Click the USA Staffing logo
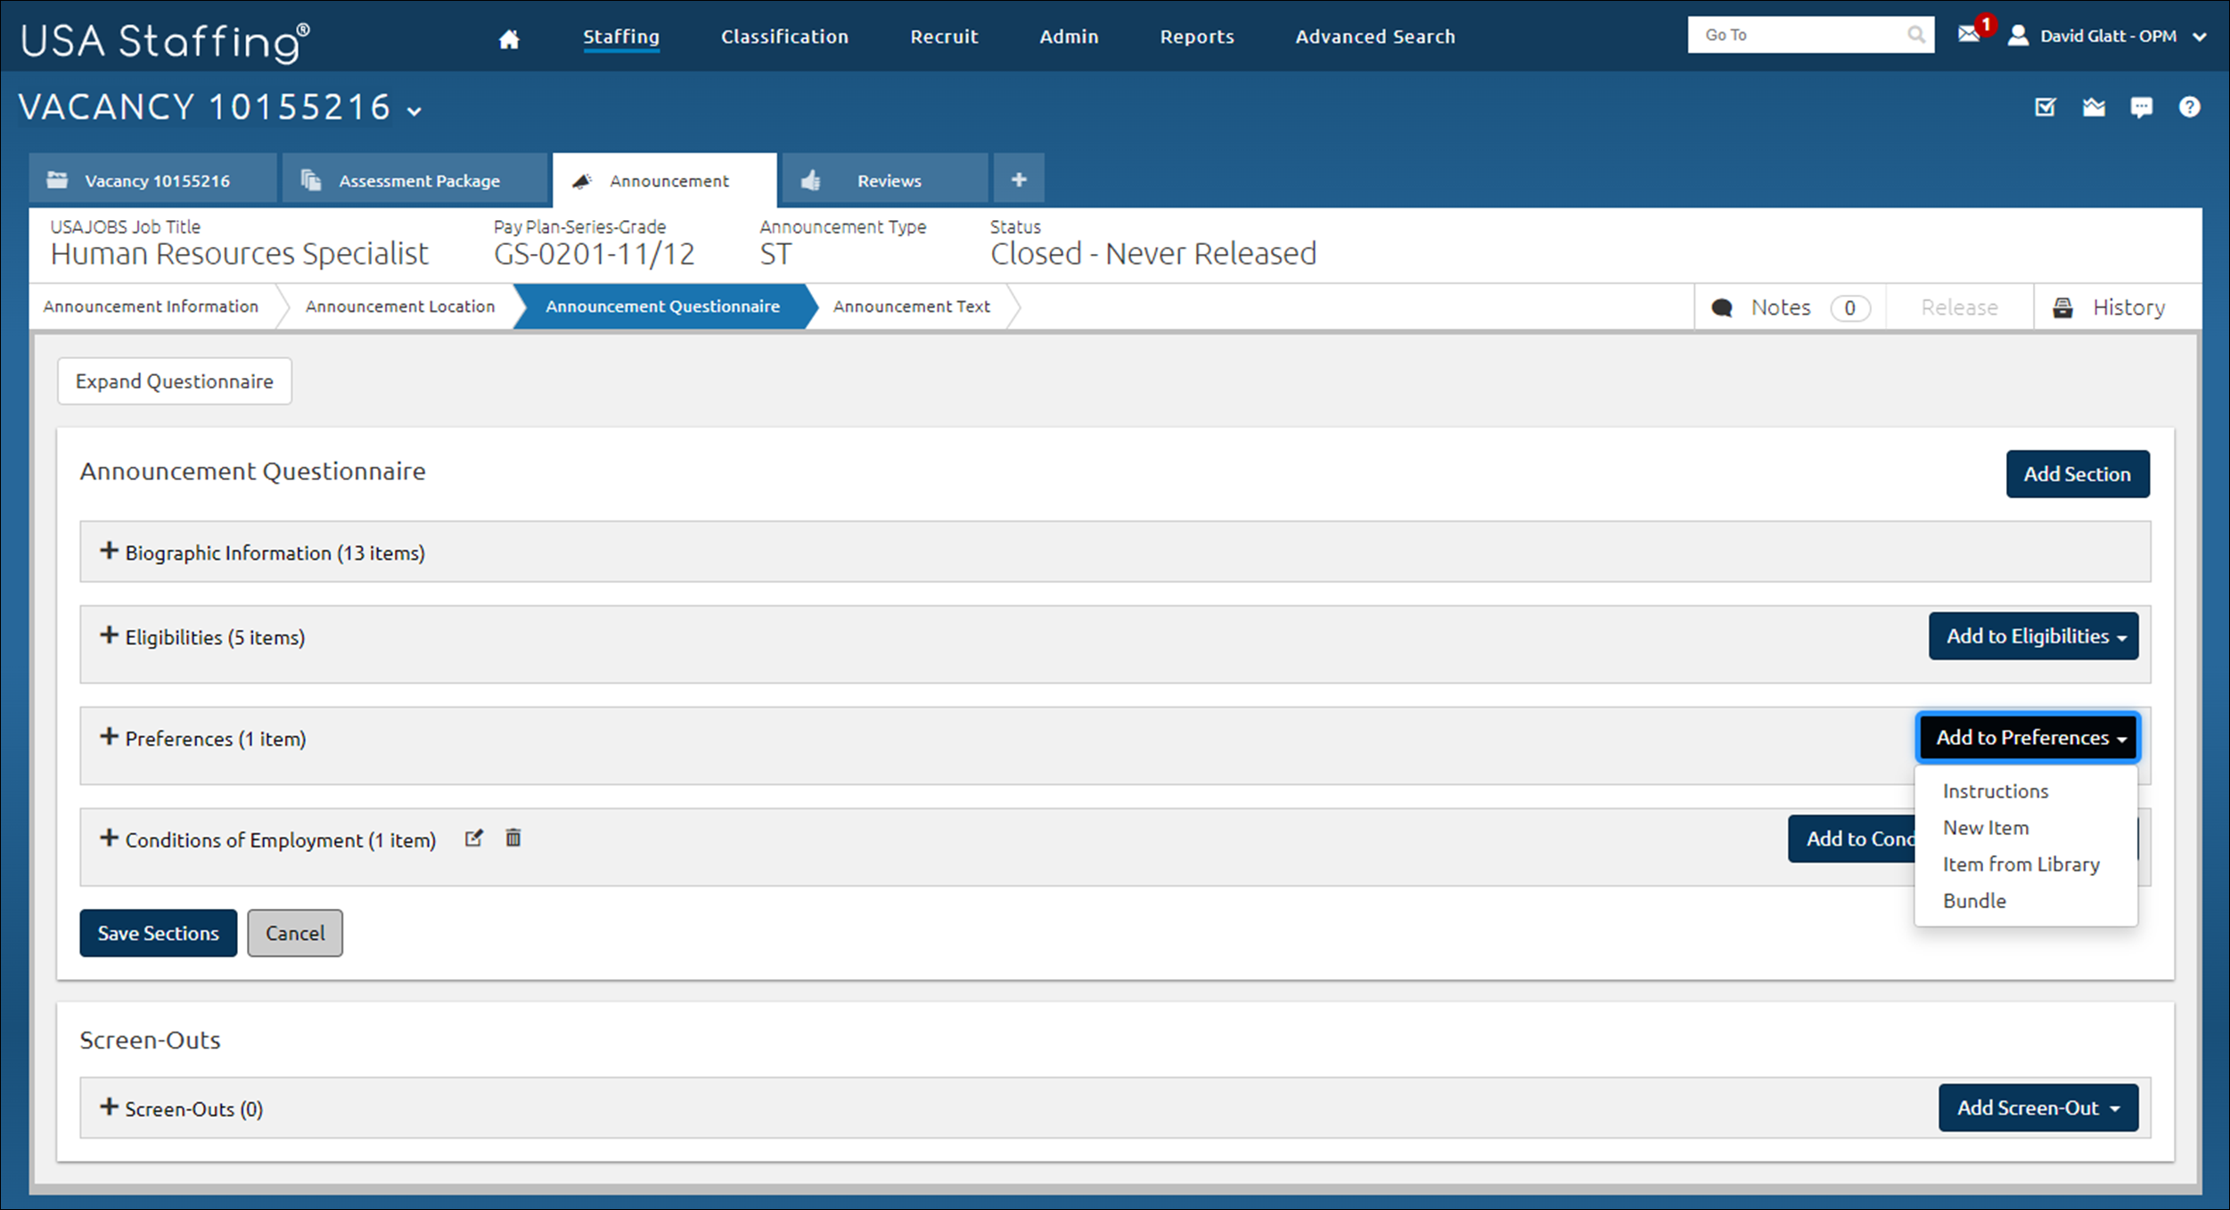Image resolution: width=2230 pixels, height=1210 pixels. tap(165, 41)
